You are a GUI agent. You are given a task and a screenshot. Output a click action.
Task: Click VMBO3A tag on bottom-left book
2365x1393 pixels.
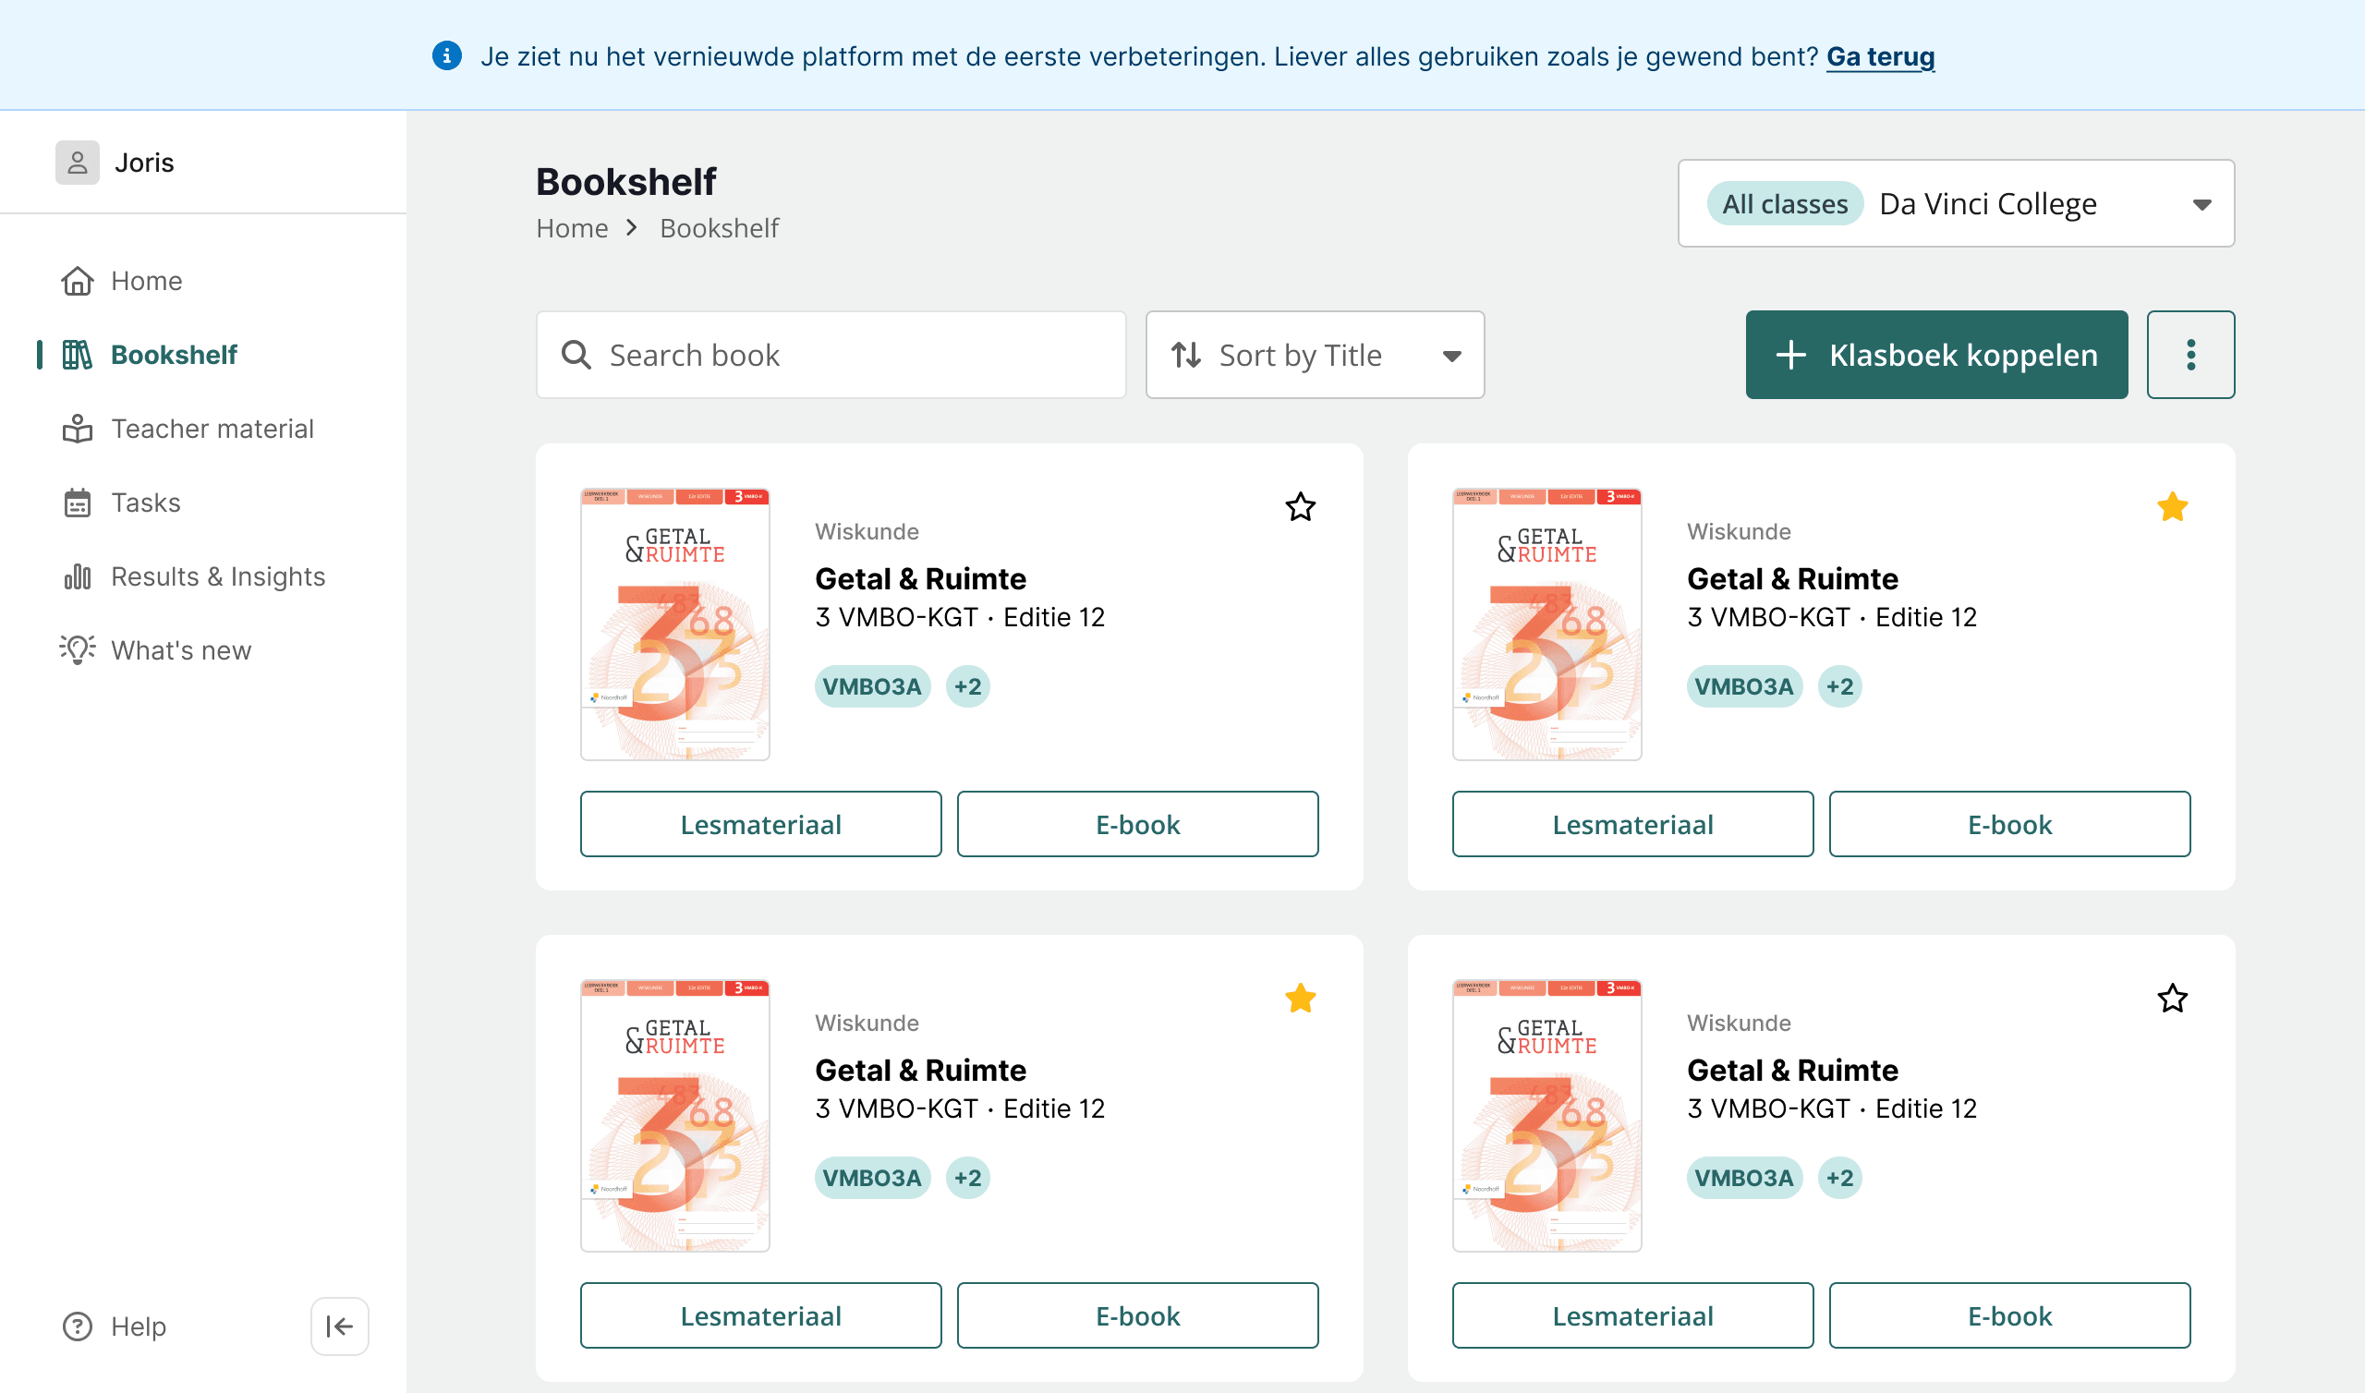point(872,1177)
